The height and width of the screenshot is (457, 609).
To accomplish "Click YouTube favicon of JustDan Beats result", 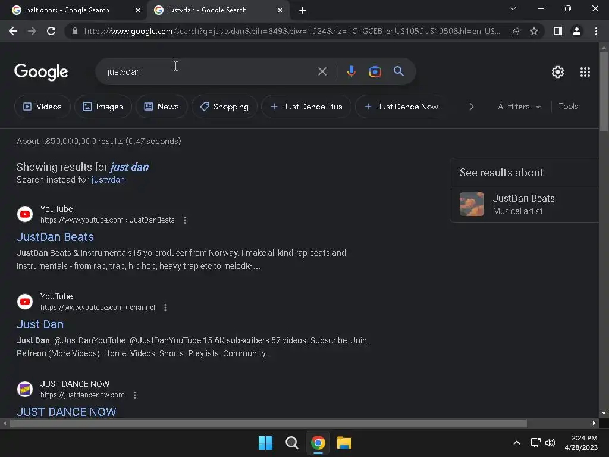I will tap(25, 214).
